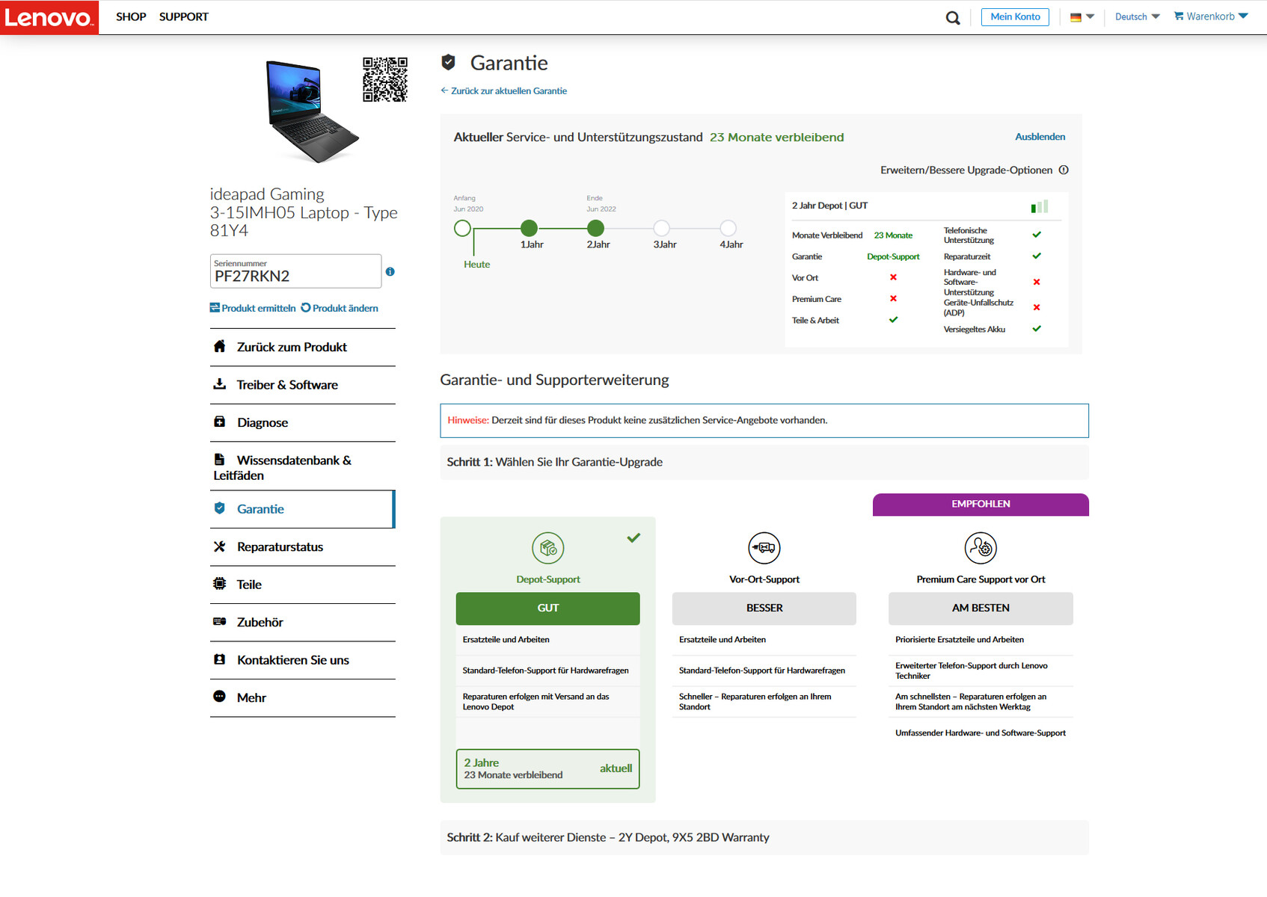Click the Ausblenden link
This screenshot has width=1267, height=897.
(x=1040, y=137)
